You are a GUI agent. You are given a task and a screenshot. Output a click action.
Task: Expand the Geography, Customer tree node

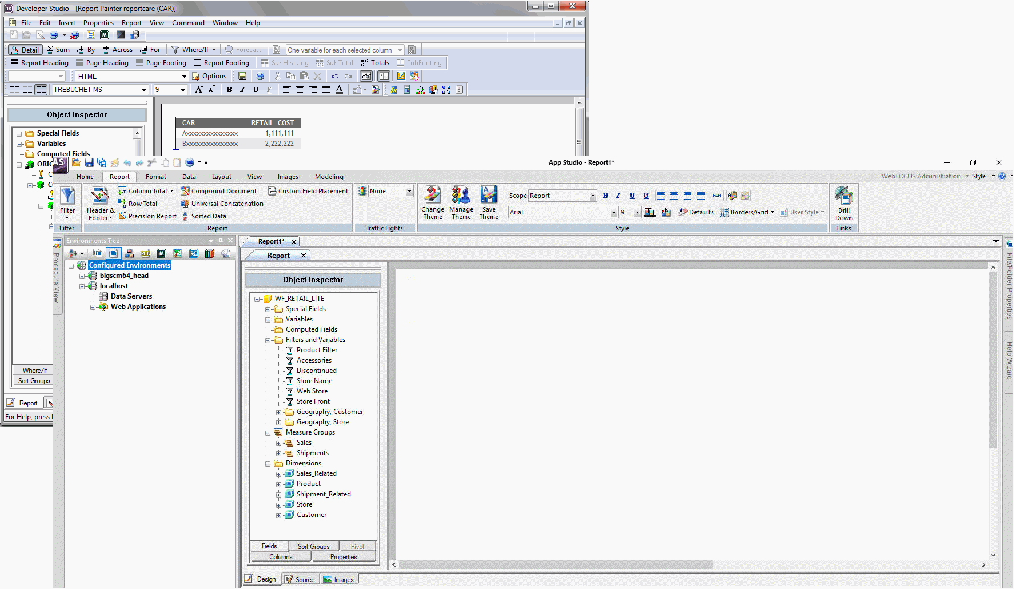279,412
